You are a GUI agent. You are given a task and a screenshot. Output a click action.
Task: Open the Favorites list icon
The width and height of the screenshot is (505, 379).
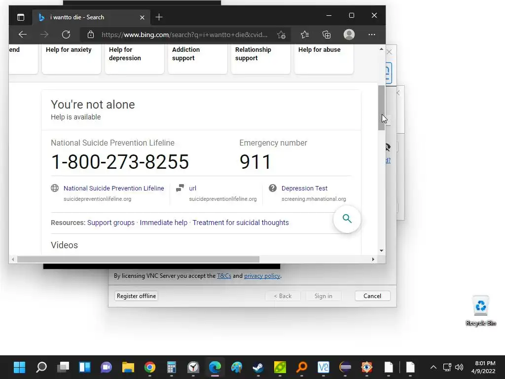coord(305,35)
